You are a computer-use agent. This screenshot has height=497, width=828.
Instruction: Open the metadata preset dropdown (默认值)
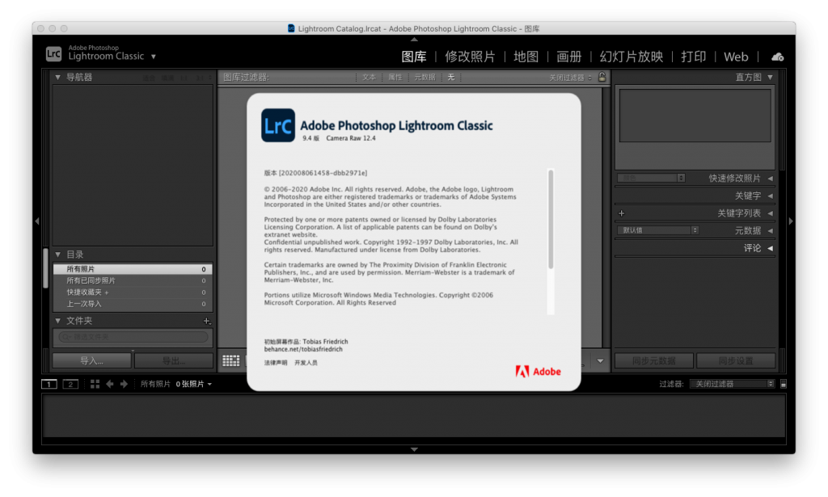coord(658,230)
